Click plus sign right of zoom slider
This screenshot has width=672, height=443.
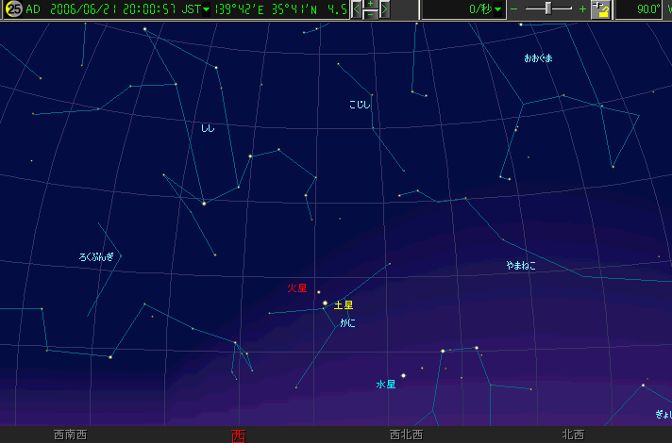pyautogui.click(x=582, y=9)
